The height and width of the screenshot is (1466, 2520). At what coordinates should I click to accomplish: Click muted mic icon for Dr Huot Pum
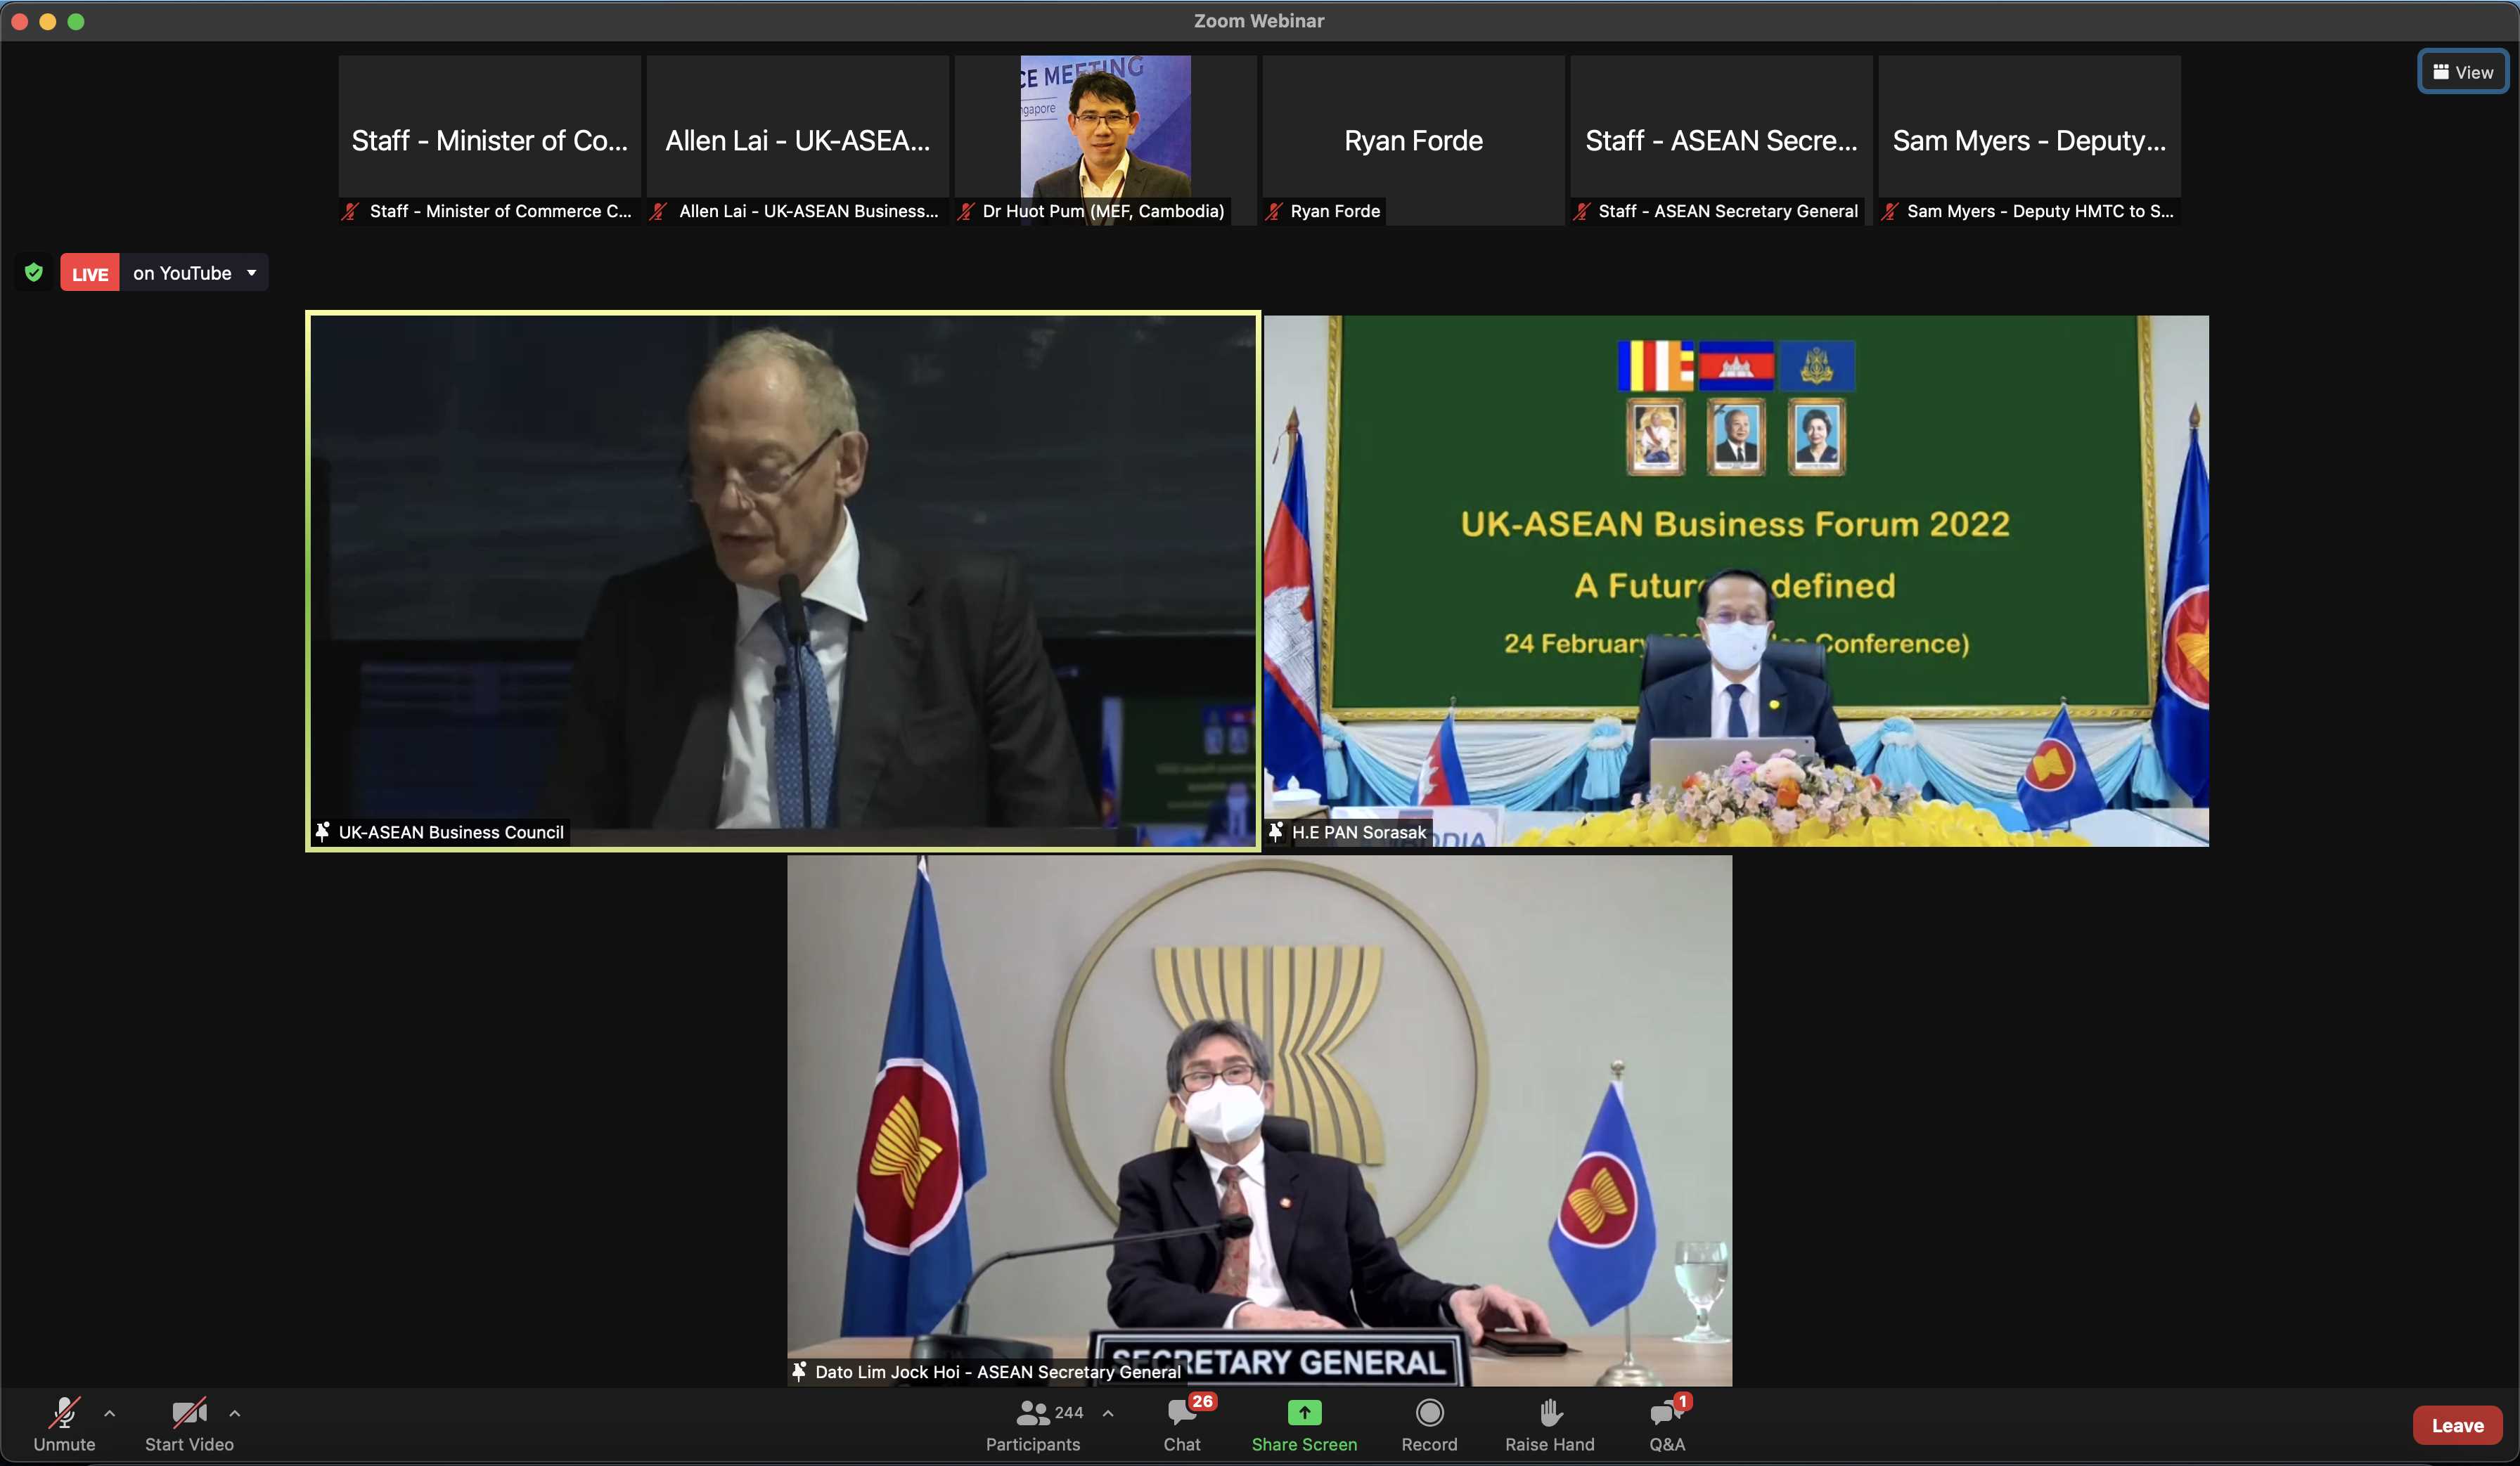[x=966, y=211]
